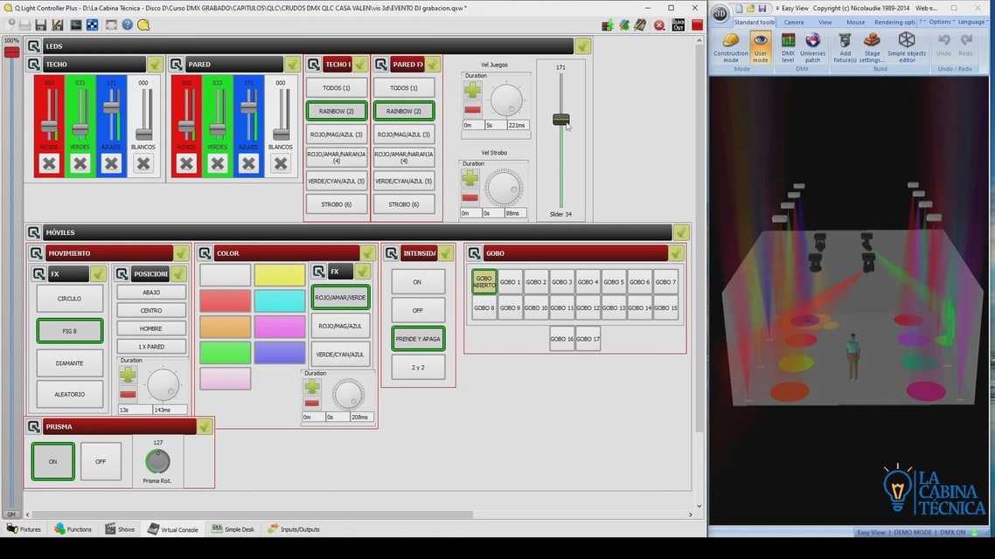Click the DMX monitor toolbar icon
The height and width of the screenshot is (559, 995).
[x=75, y=24]
